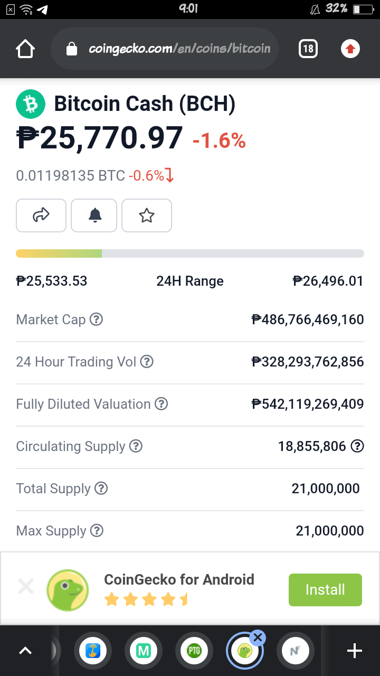The height and width of the screenshot is (676, 380).
Task: Open Max Supply help tooltip
Action: [x=97, y=531]
